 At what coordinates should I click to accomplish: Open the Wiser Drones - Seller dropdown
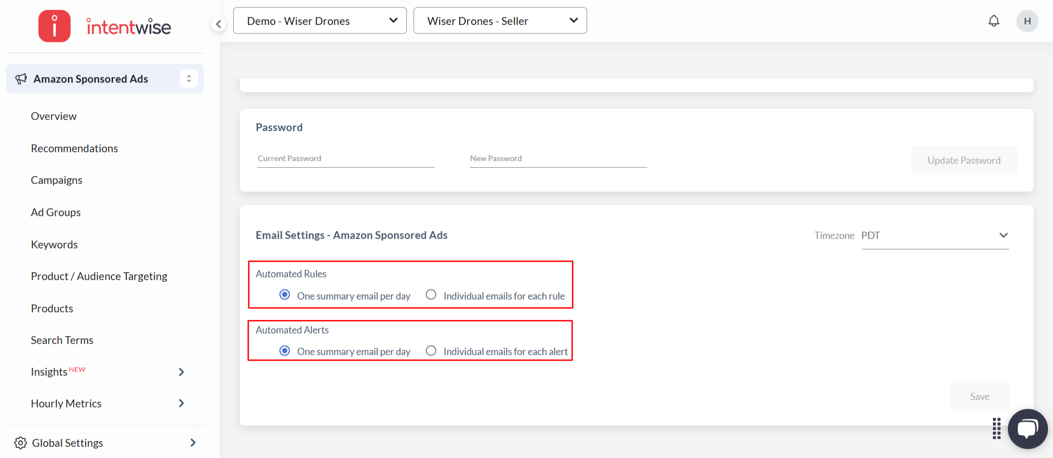pos(500,21)
